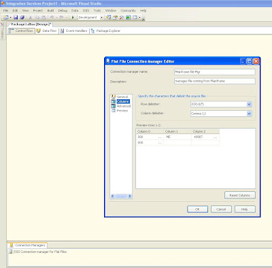
Task: Maximize the Flat File Connection Manager Editor
Action: (250, 61)
